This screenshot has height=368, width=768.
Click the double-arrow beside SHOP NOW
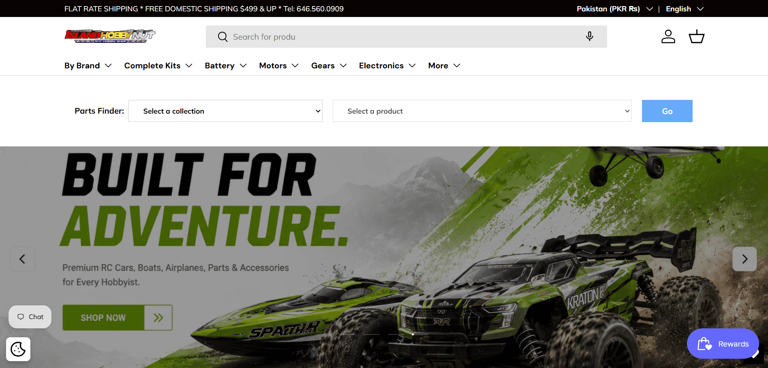pyautogui.click(x=158, y=317)
